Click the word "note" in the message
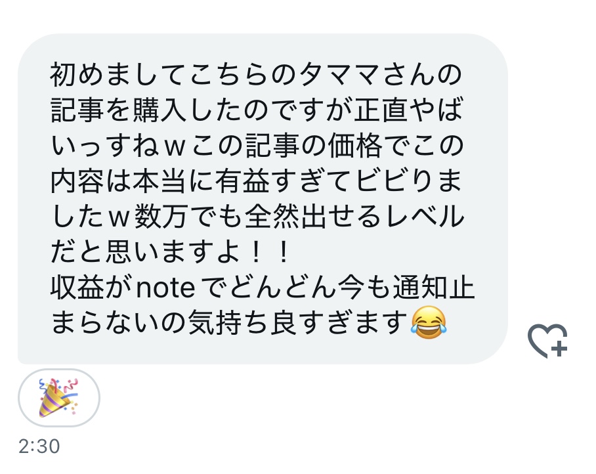This screenshot has width=596, height=474. point(165,288)
